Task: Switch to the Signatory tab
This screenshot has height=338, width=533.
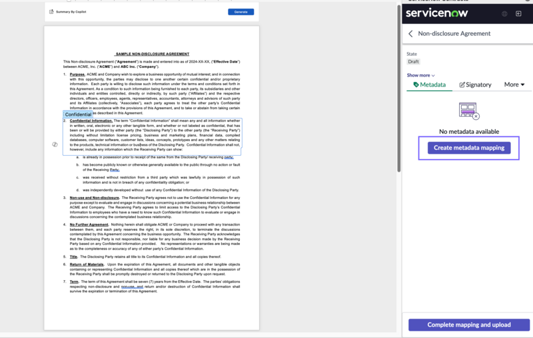Action: click(x=475, y=85)
